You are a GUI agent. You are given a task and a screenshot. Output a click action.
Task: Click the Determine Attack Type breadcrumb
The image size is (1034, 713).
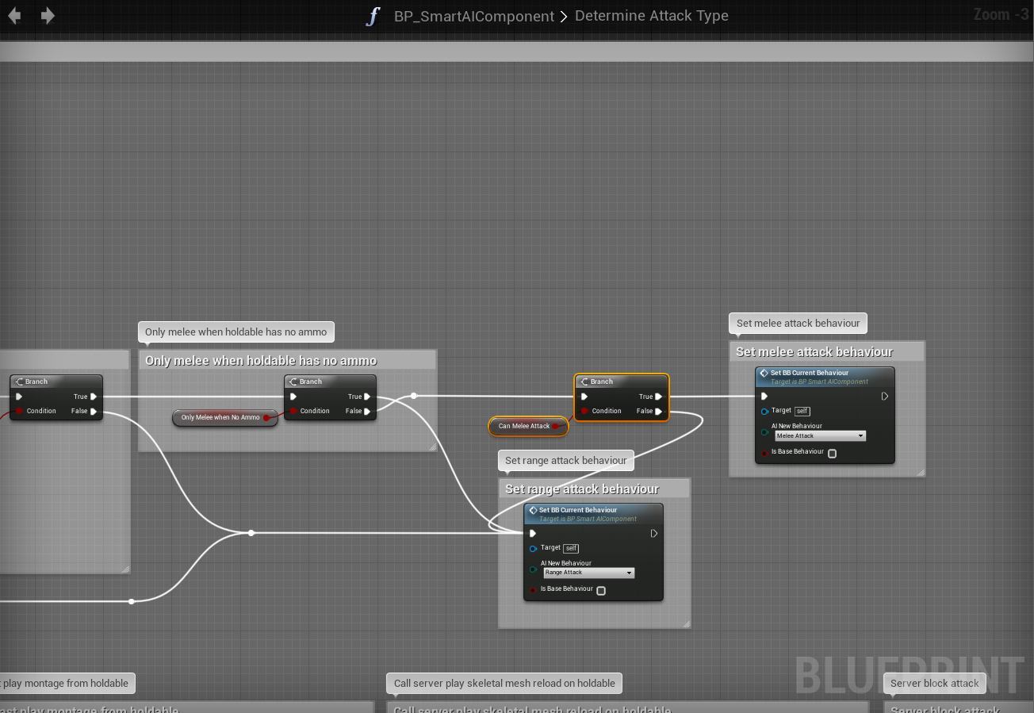click(x=651, y=16)
